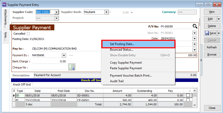Open the Payment By MAYBANK dropdown
The image size is (223, 113).
point(64,55)
